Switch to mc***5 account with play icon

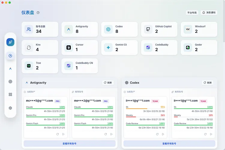(x=63, y=134)
